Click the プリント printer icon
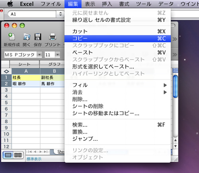This screenshot has width=199, height=173. click(53, 37)
